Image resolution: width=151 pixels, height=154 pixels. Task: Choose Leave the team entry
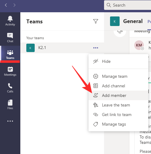[x=118, y=105]
